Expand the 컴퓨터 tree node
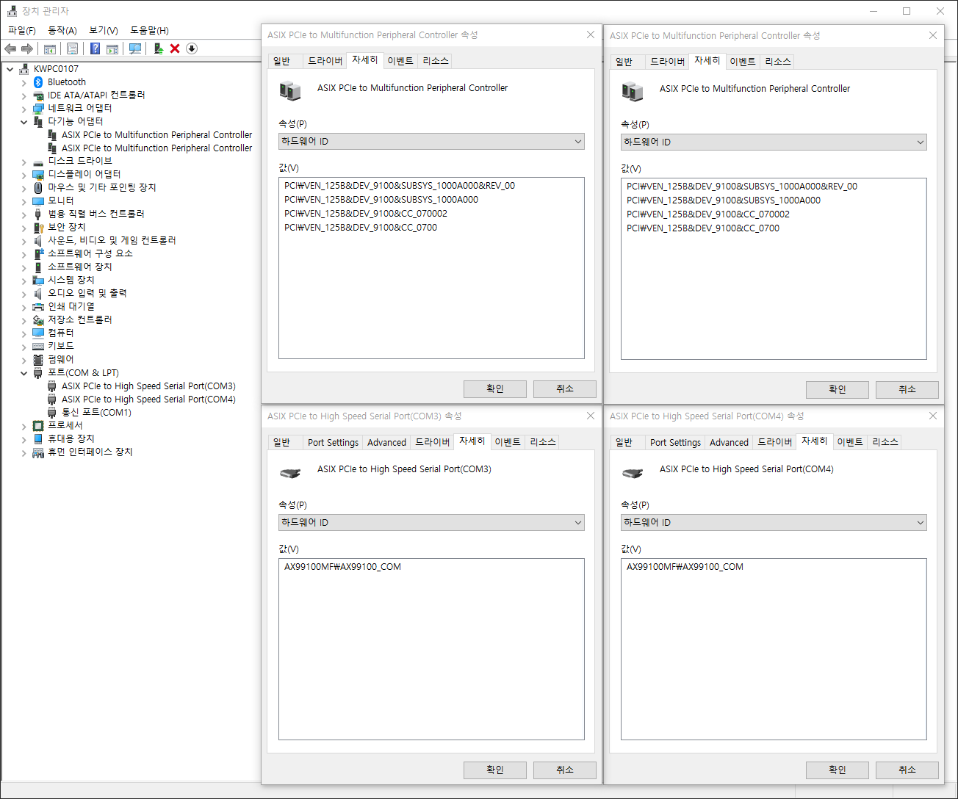The image size is (958, 799). click(24, 333)
